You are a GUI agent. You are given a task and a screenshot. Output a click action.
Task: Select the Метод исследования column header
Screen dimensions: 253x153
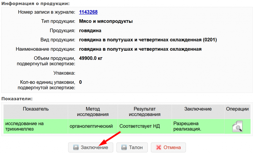click(x=93, y=111)
